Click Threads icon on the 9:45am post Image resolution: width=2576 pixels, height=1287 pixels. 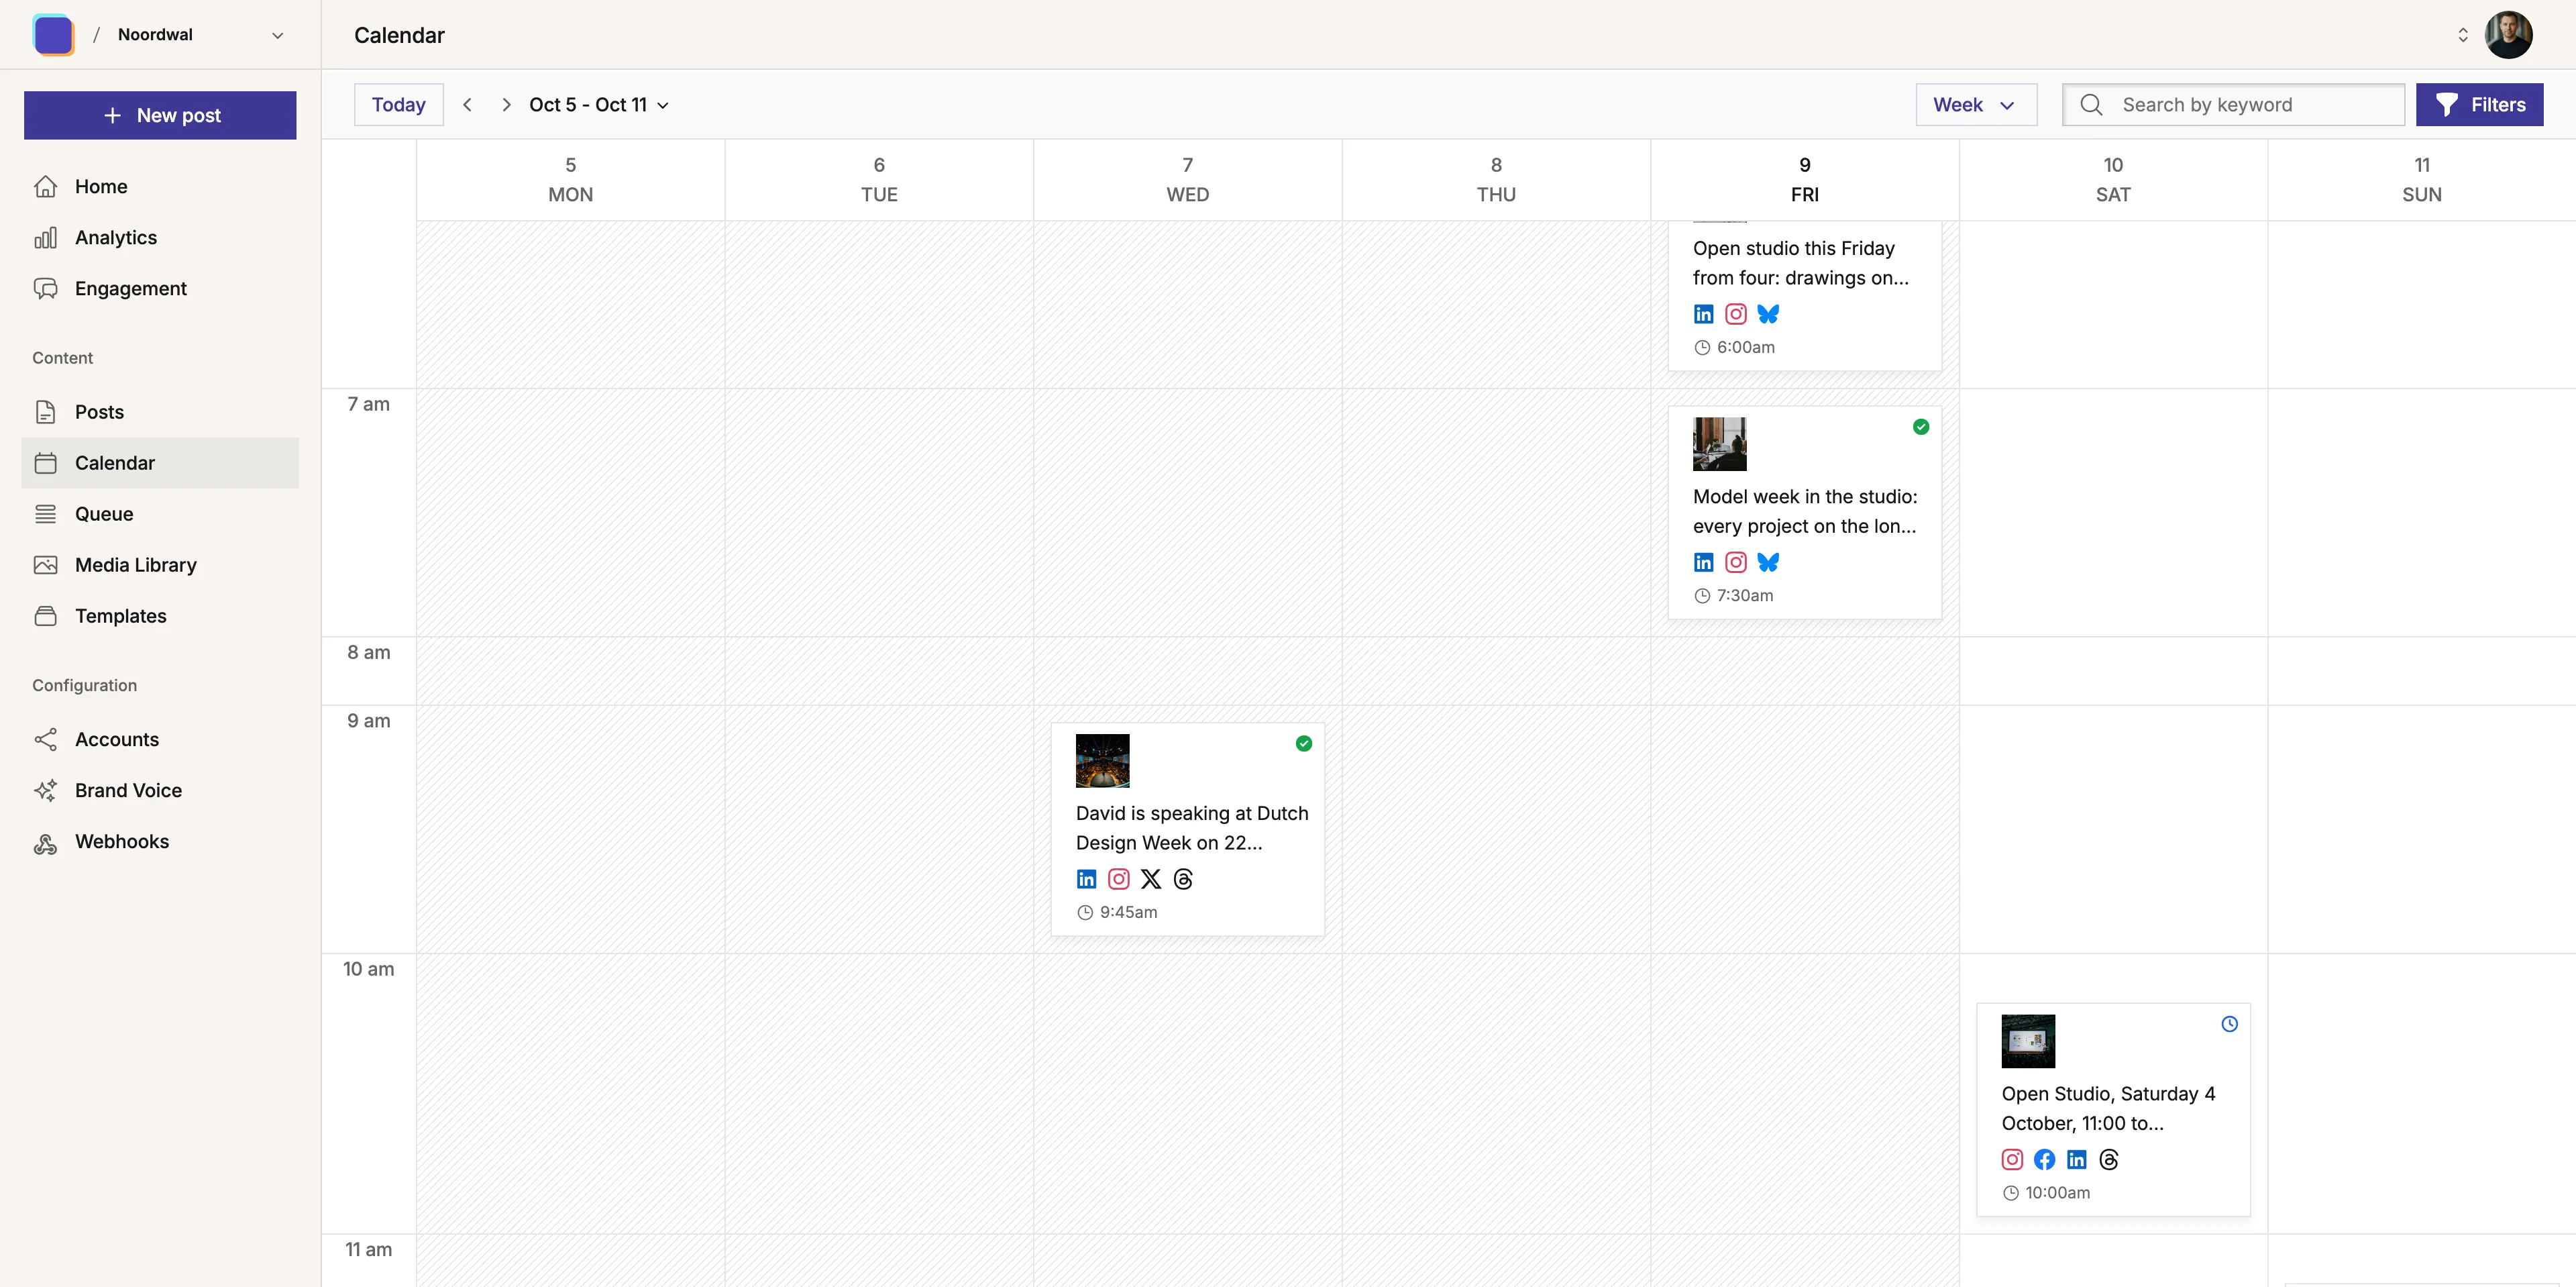1182,879
